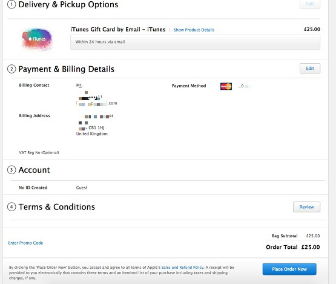
Task: Review the Terms & Conditions
Action: (x=307, y=207)
